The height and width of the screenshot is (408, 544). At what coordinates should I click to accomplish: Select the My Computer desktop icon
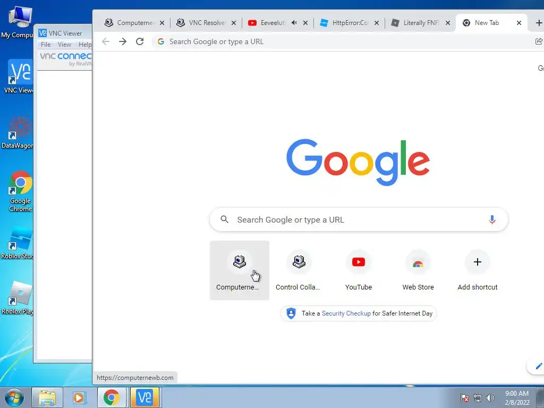[x=18, y=22]
